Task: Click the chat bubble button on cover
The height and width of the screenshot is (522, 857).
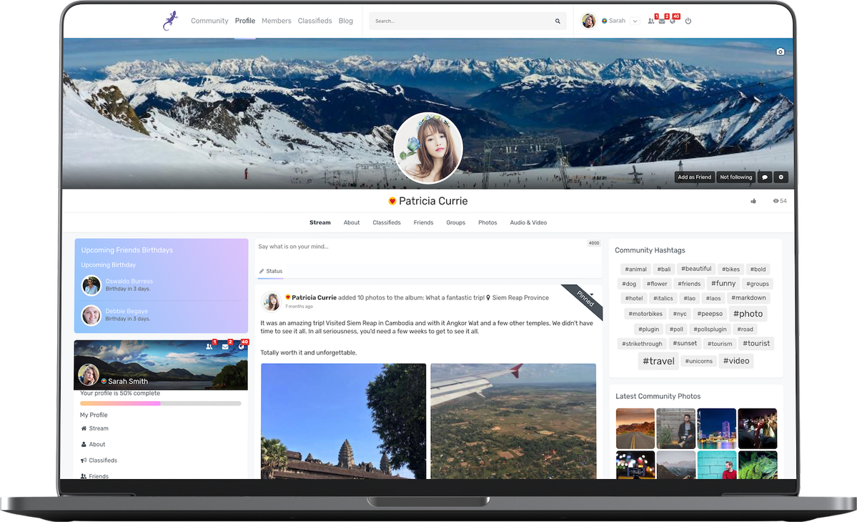Action: pyautogui.click(x=764, y=177)
